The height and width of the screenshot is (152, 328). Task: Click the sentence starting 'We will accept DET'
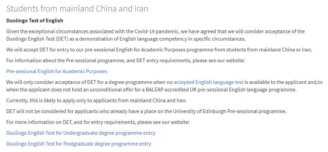[x=159, y=50]
